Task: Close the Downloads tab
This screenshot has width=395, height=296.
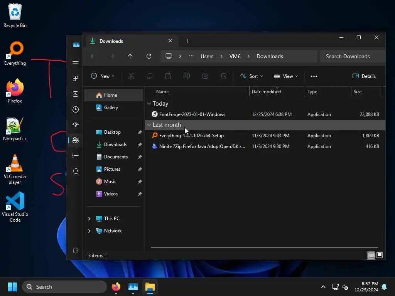Action: pos(170,41)
